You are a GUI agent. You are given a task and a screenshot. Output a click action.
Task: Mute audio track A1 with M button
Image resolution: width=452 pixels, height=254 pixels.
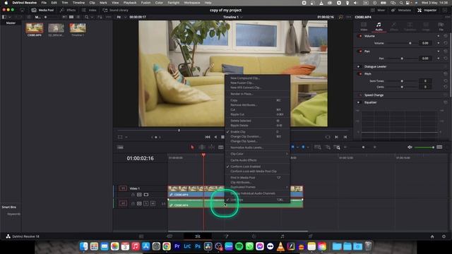tap(153, 204)
